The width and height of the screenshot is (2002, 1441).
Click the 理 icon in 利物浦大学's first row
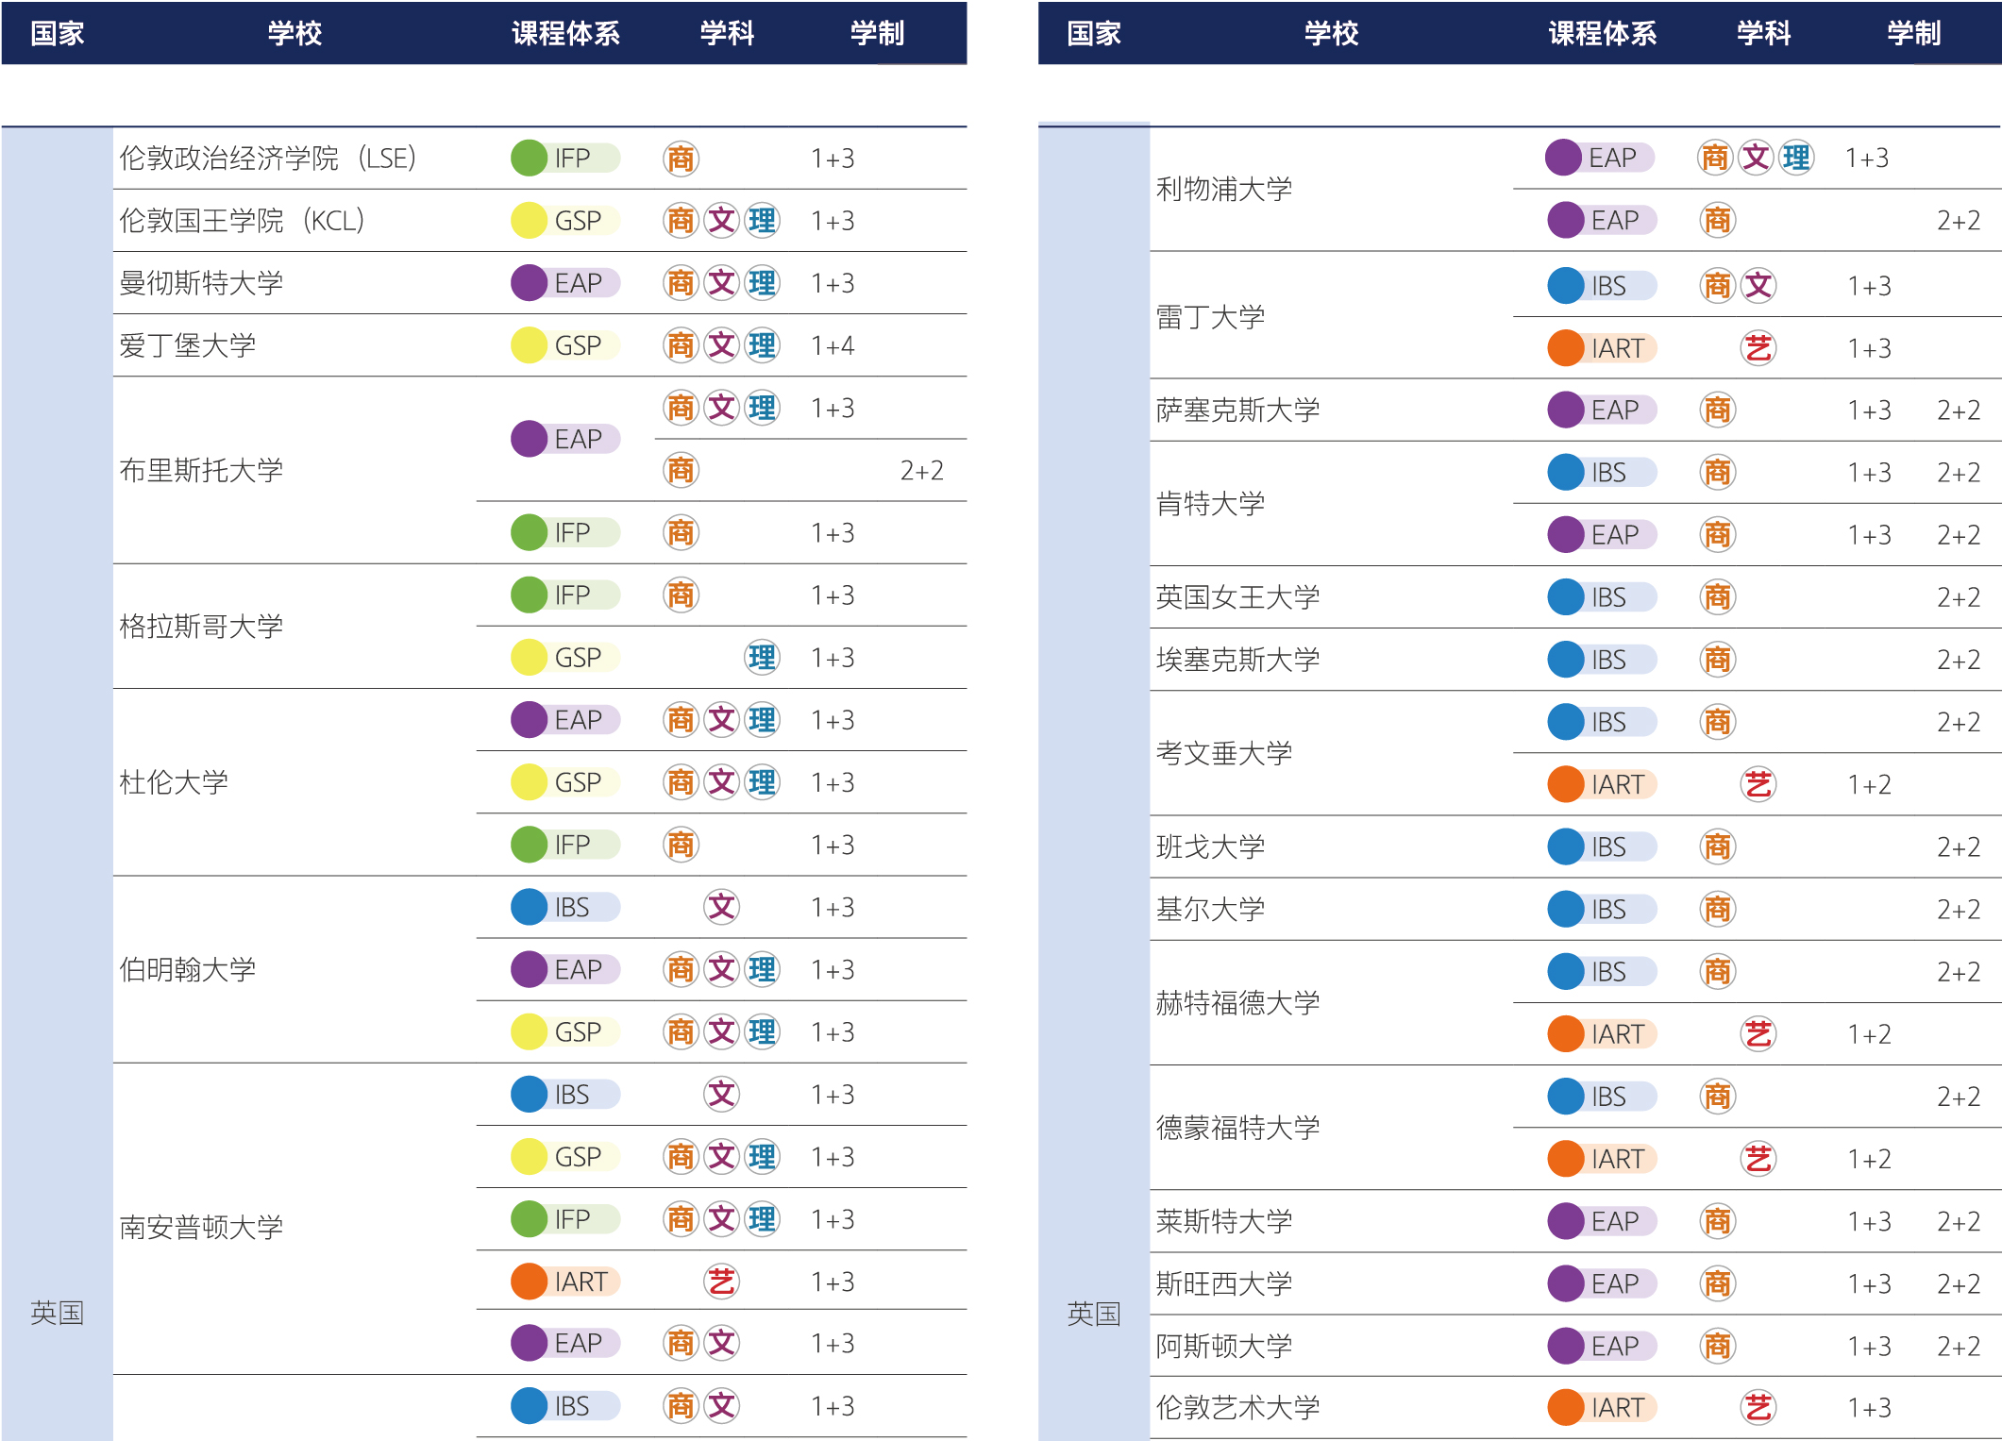(1797, 158)
